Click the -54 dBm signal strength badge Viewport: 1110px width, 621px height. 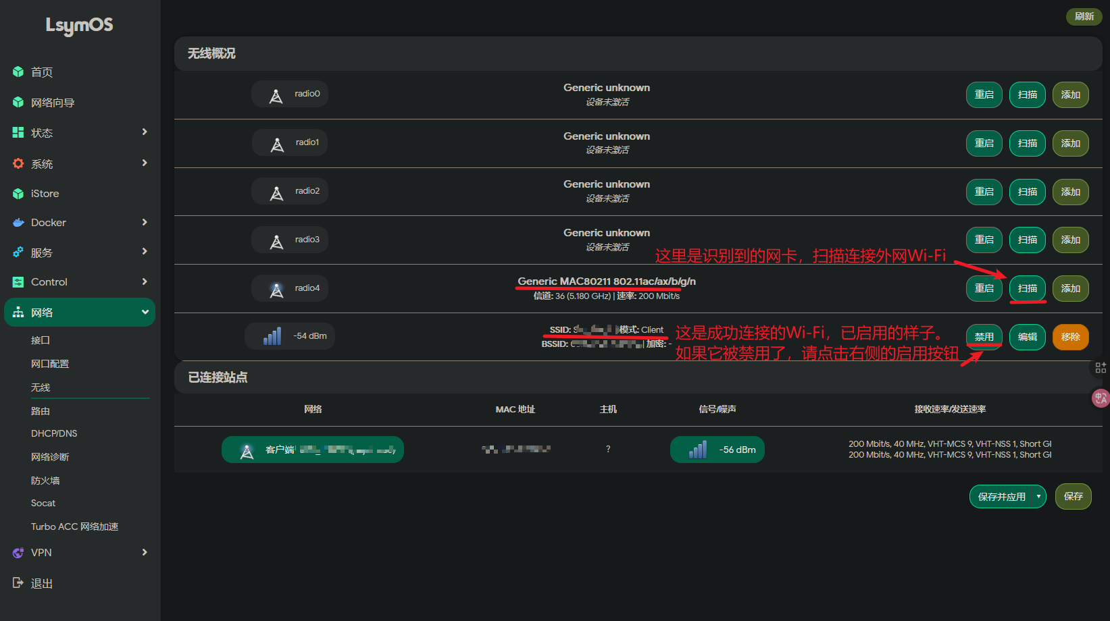click(x=290, y=336)
